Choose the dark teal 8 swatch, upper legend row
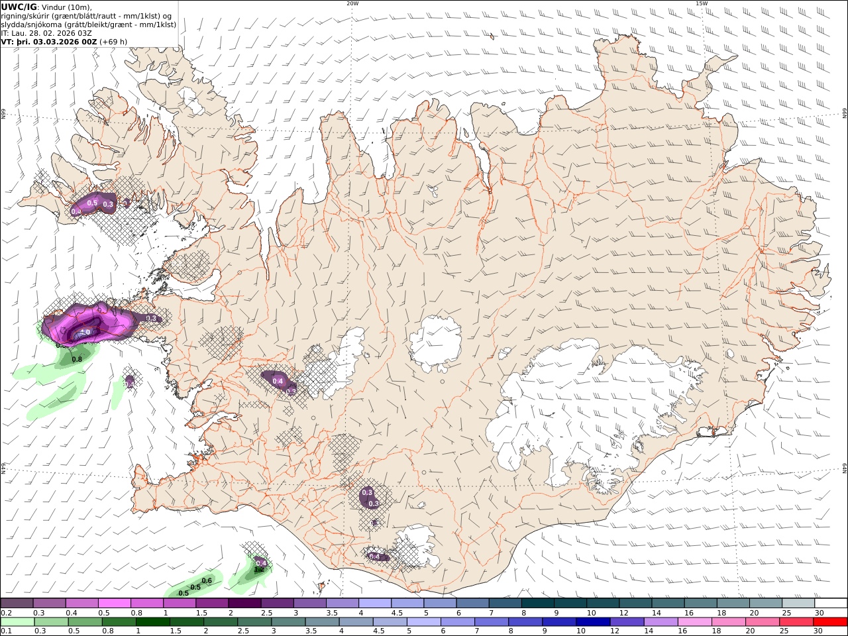 [537, 603]
